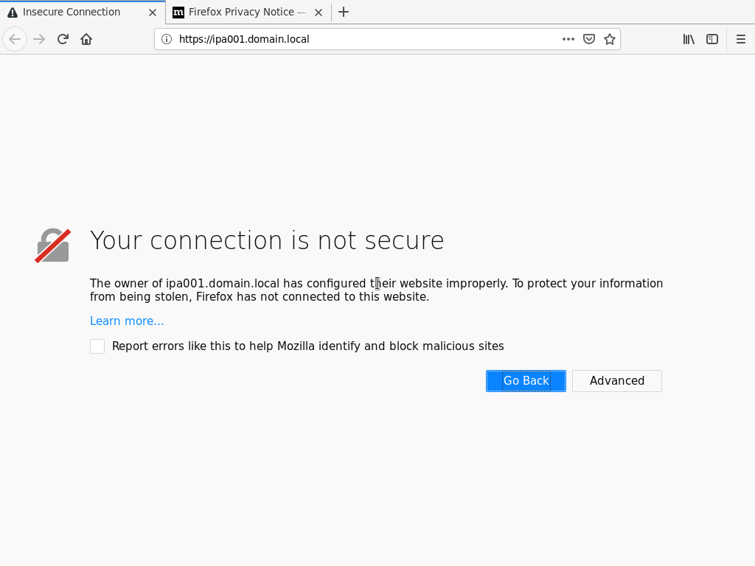
Task: Save this page to Pocket
Action: (589, 40)
